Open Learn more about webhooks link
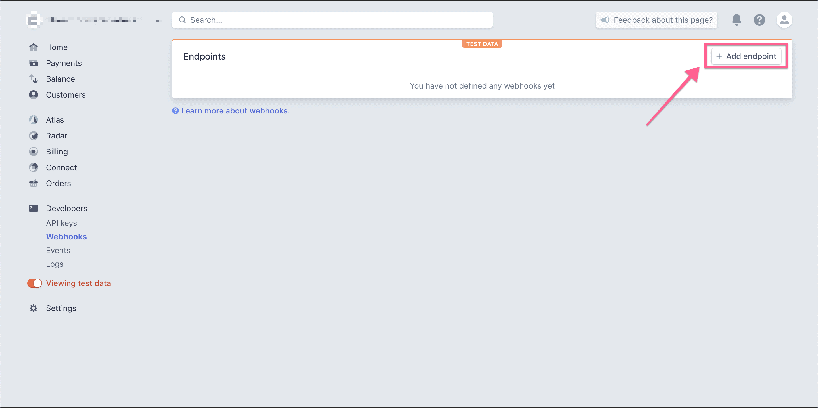The width and height of the screenshot is (818, 408). point(235,111)
